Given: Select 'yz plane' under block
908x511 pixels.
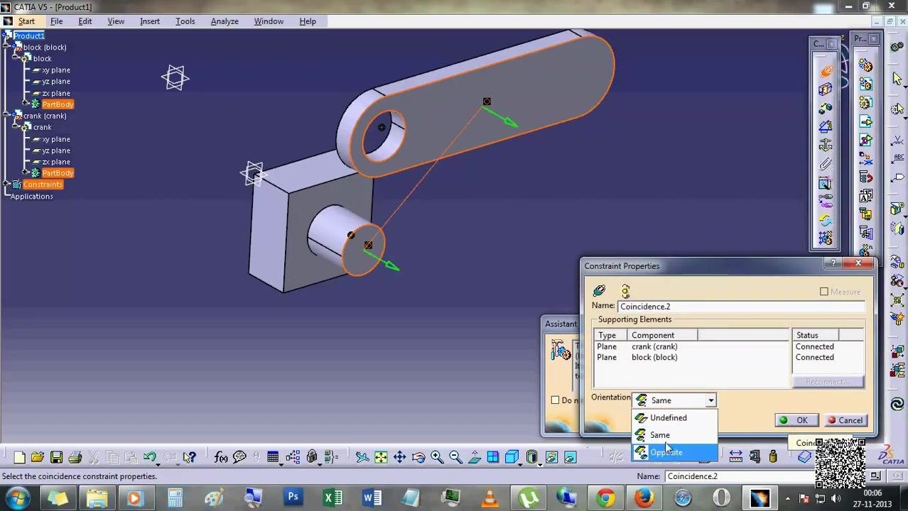Looking at the screenshot, I should (x=56, y=82).
